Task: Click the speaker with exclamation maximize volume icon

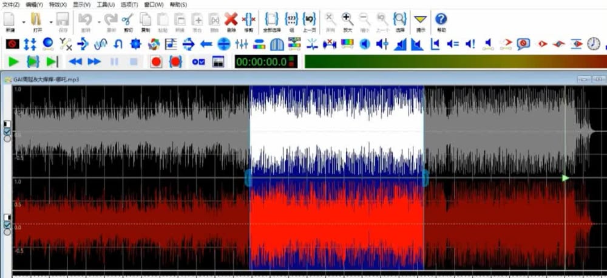Action: pyautogui.click(x=470, y=44)
